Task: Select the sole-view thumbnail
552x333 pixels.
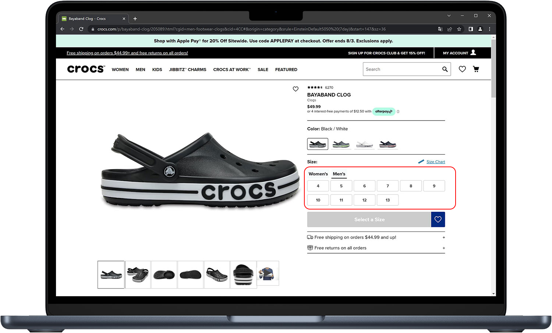Action: point(191,275)
